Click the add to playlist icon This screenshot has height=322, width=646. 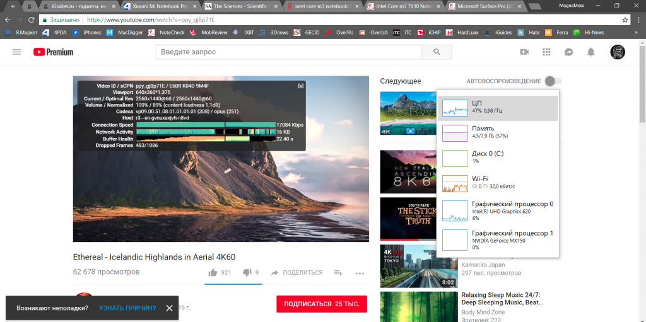[338, 273]
